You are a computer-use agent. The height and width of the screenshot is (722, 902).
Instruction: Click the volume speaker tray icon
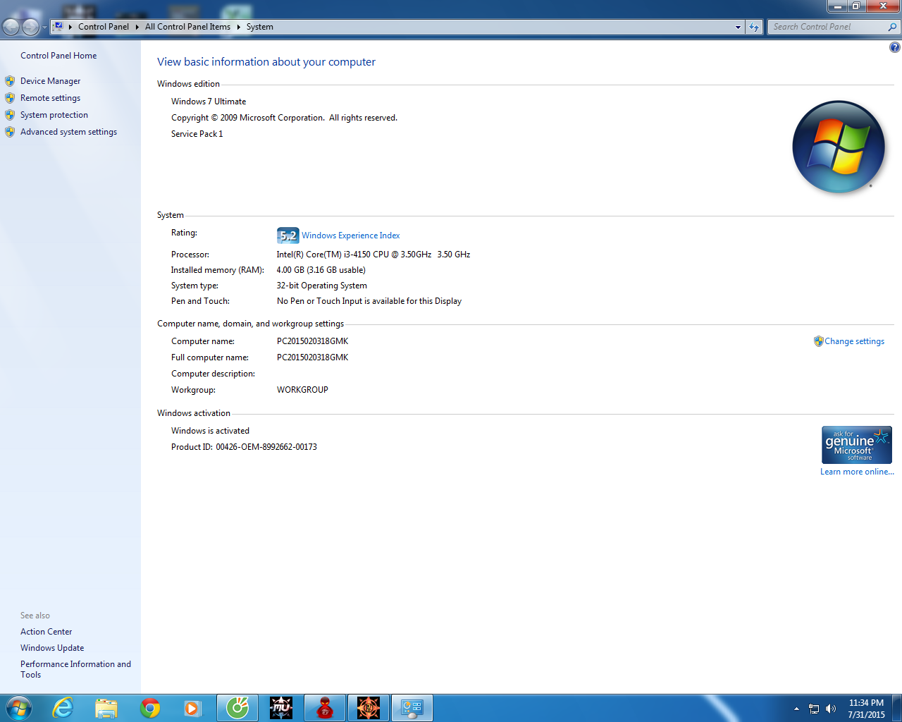coord(831,709)
